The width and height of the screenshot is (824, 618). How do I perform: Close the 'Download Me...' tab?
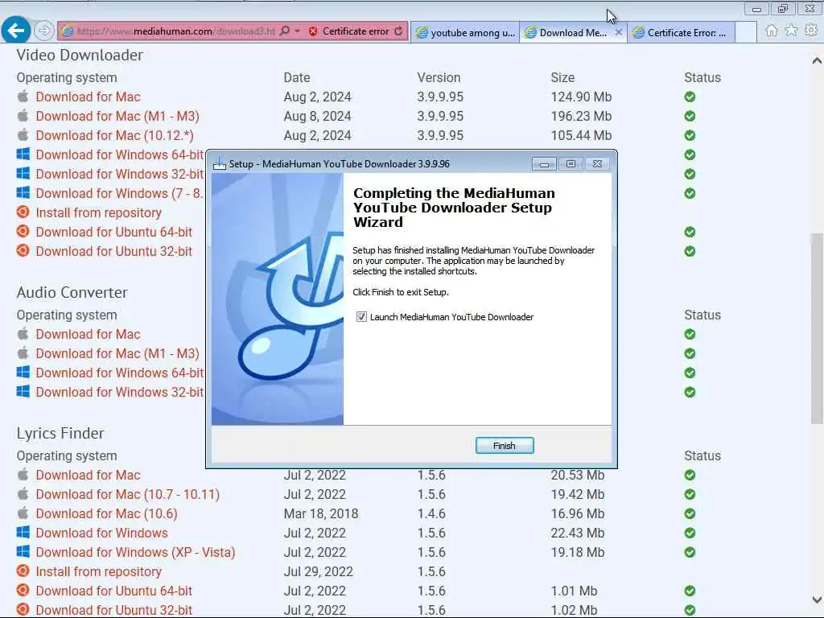pyautogui.click(x=619, y=32)
